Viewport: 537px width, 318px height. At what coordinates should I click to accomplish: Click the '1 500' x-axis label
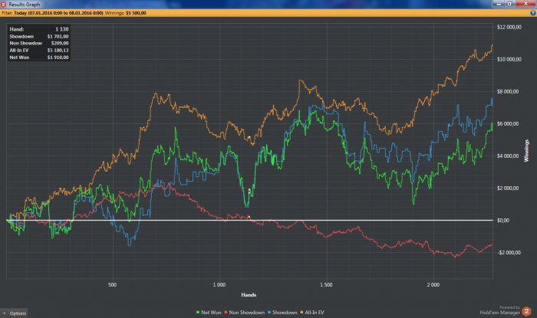click(326, 284)
